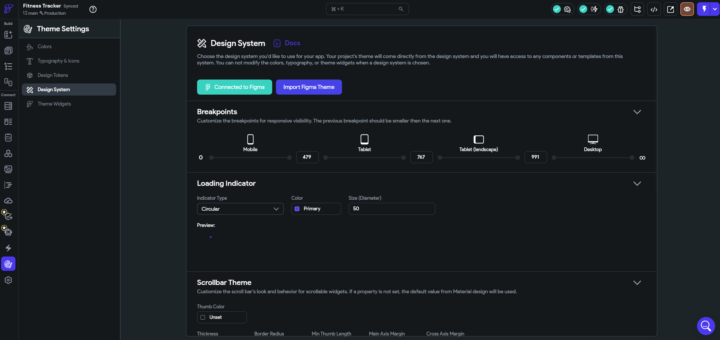
Task: Open the Indicator Type Circular dropdown
Action: (x=240, y=209)
